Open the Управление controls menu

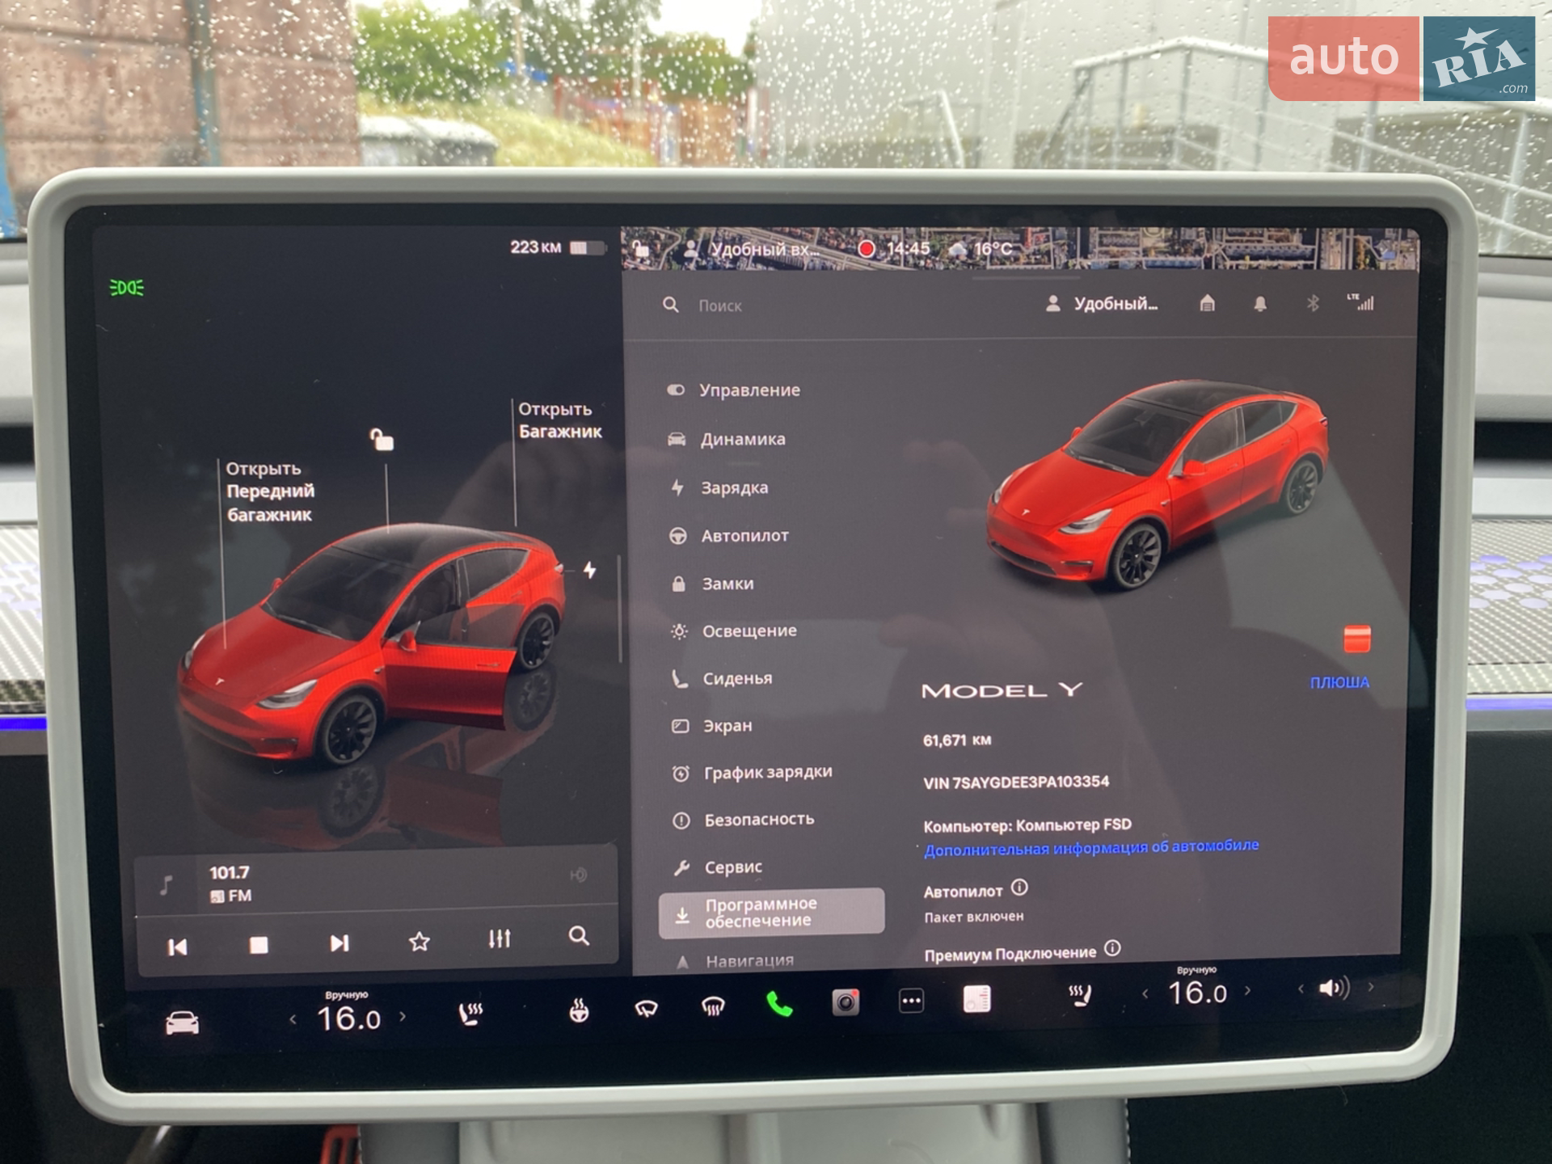733,390
